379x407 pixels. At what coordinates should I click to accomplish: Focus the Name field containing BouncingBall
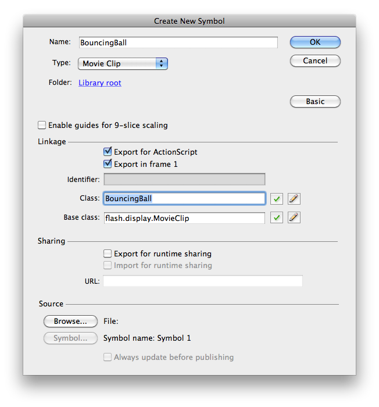(x=178, y=42)
